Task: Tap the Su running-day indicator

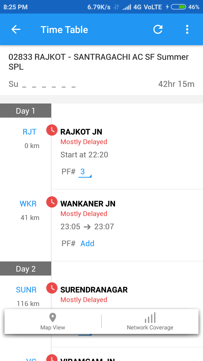Action: tap(13, 84)
